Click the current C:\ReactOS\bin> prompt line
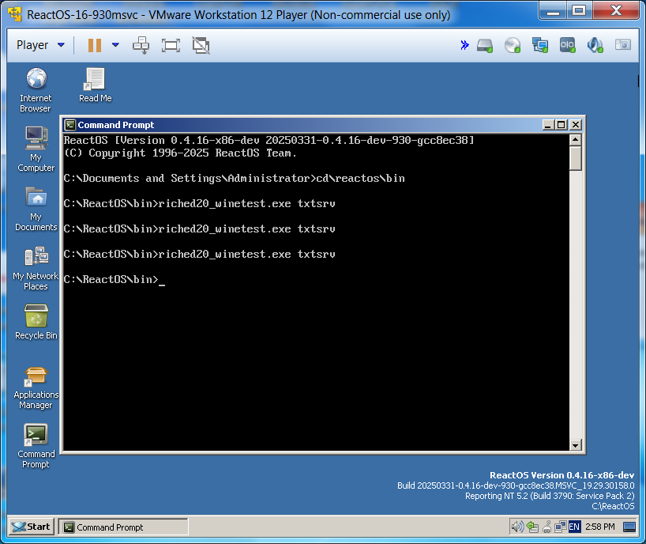The image size is (646, 544). coord(115,279)
